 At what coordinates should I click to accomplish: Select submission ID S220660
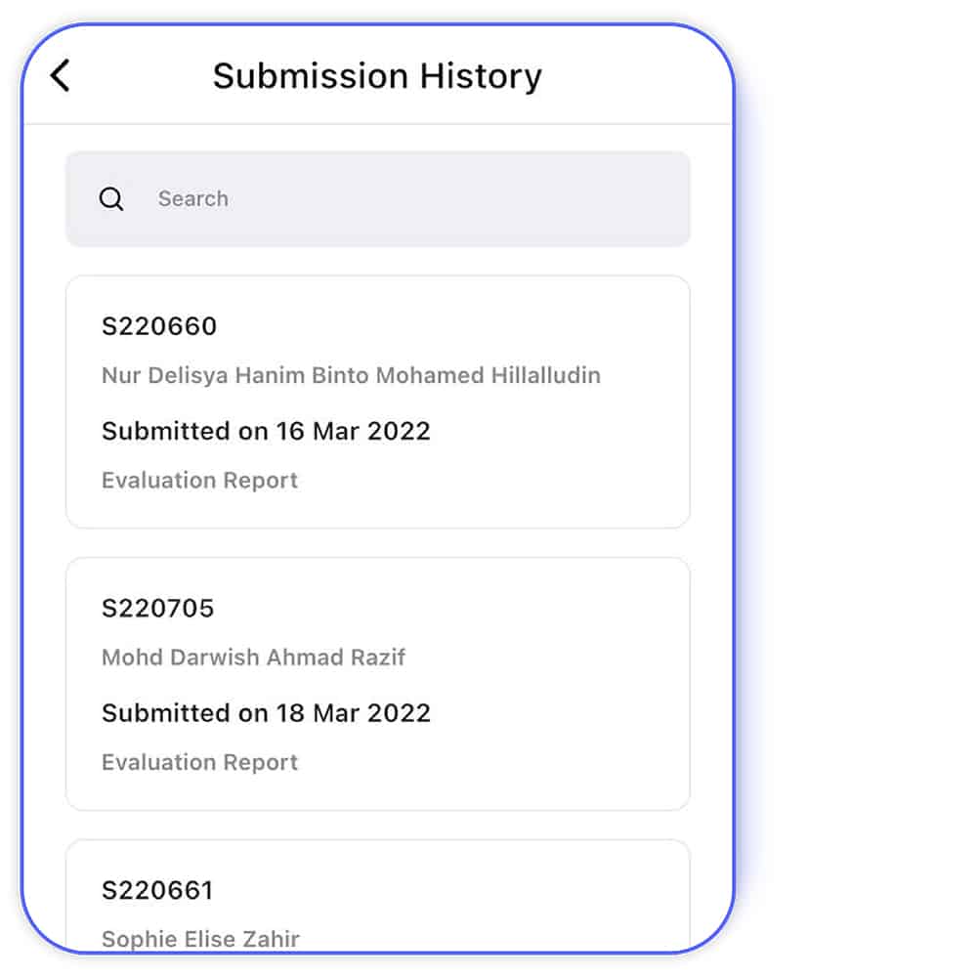(x=159, y=326)
